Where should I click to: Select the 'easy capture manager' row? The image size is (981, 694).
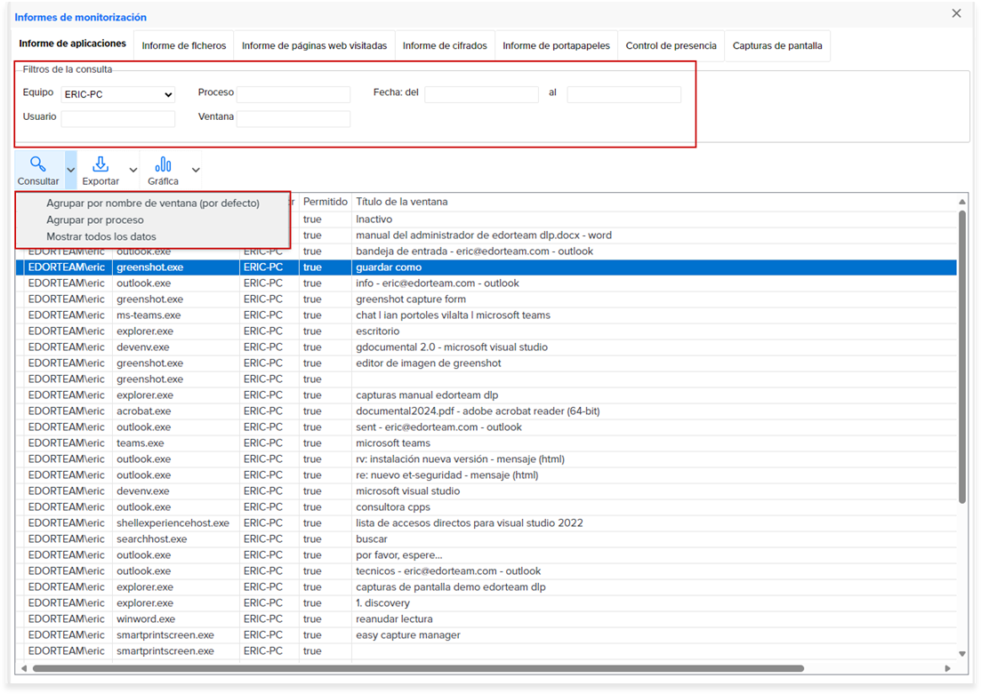click(x=486, y=635)
